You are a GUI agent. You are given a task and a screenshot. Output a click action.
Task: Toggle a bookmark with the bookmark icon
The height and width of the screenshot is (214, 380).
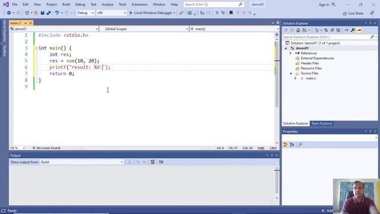coord(231,13)
